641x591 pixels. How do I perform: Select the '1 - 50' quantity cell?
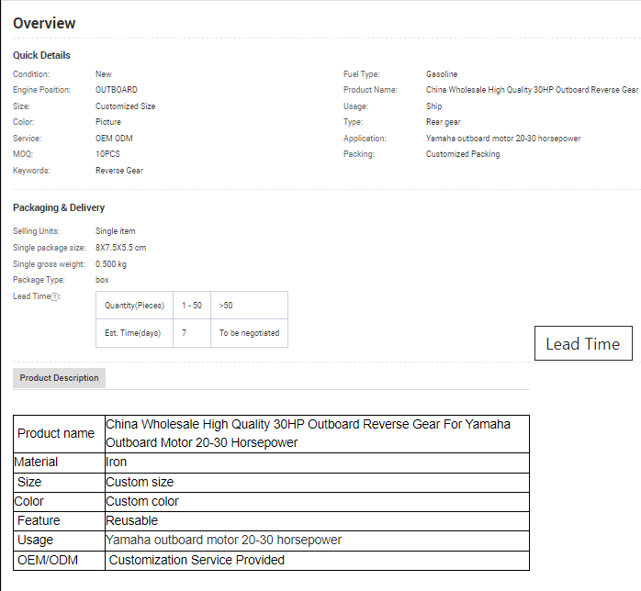(x=192, y=305)
